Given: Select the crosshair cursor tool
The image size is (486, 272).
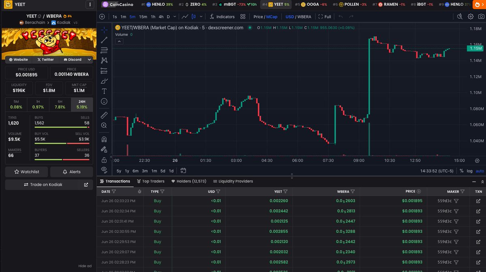Looking at the screenshot, I should coord(104,30).
